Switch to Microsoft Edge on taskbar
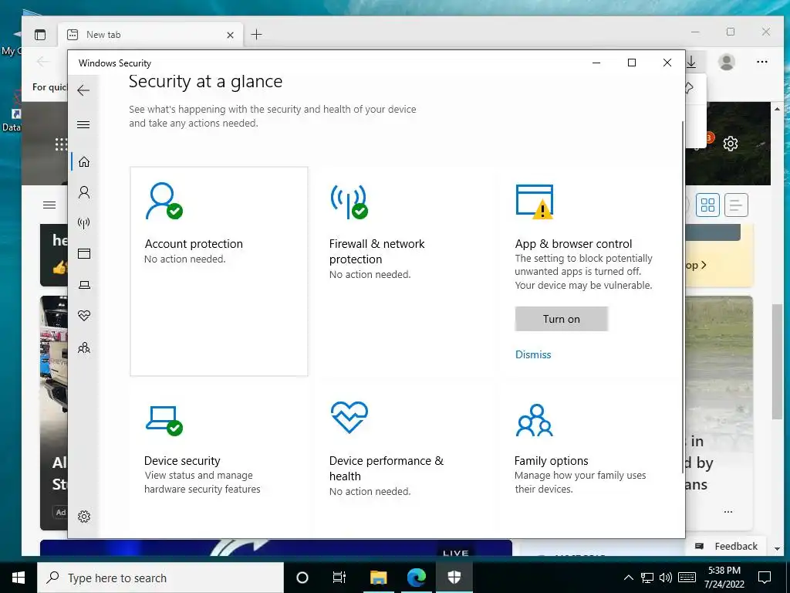 pyautogui.click(x=416, y=578)
